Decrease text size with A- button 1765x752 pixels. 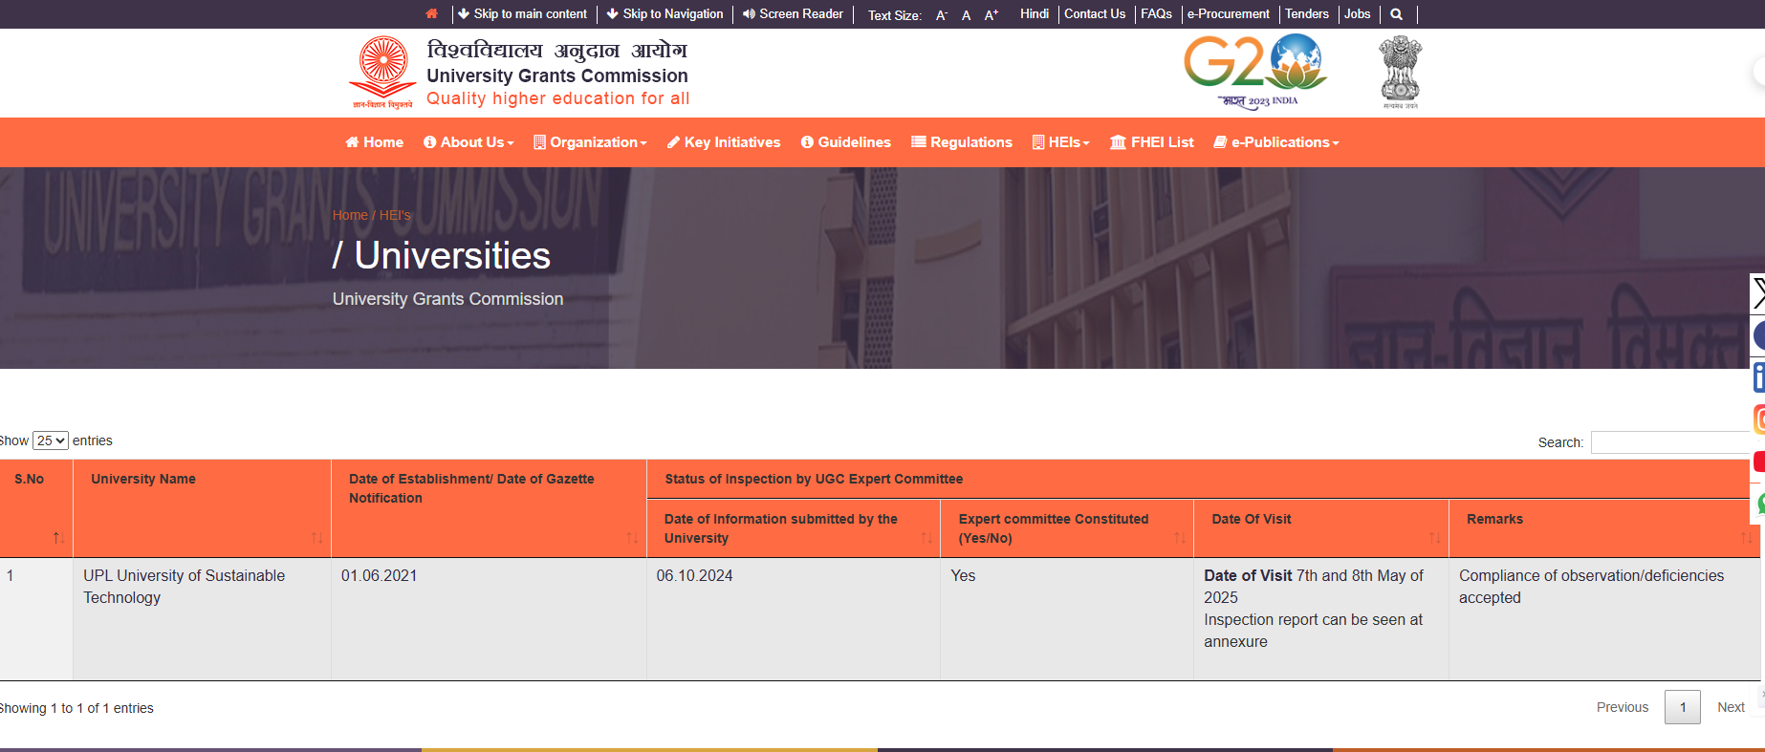941,15
